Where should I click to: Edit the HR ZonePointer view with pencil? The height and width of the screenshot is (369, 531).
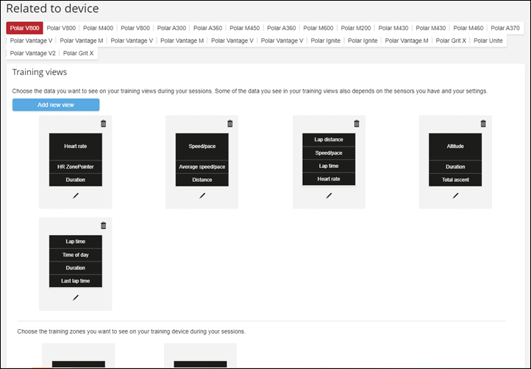click(x=76, y=196)
